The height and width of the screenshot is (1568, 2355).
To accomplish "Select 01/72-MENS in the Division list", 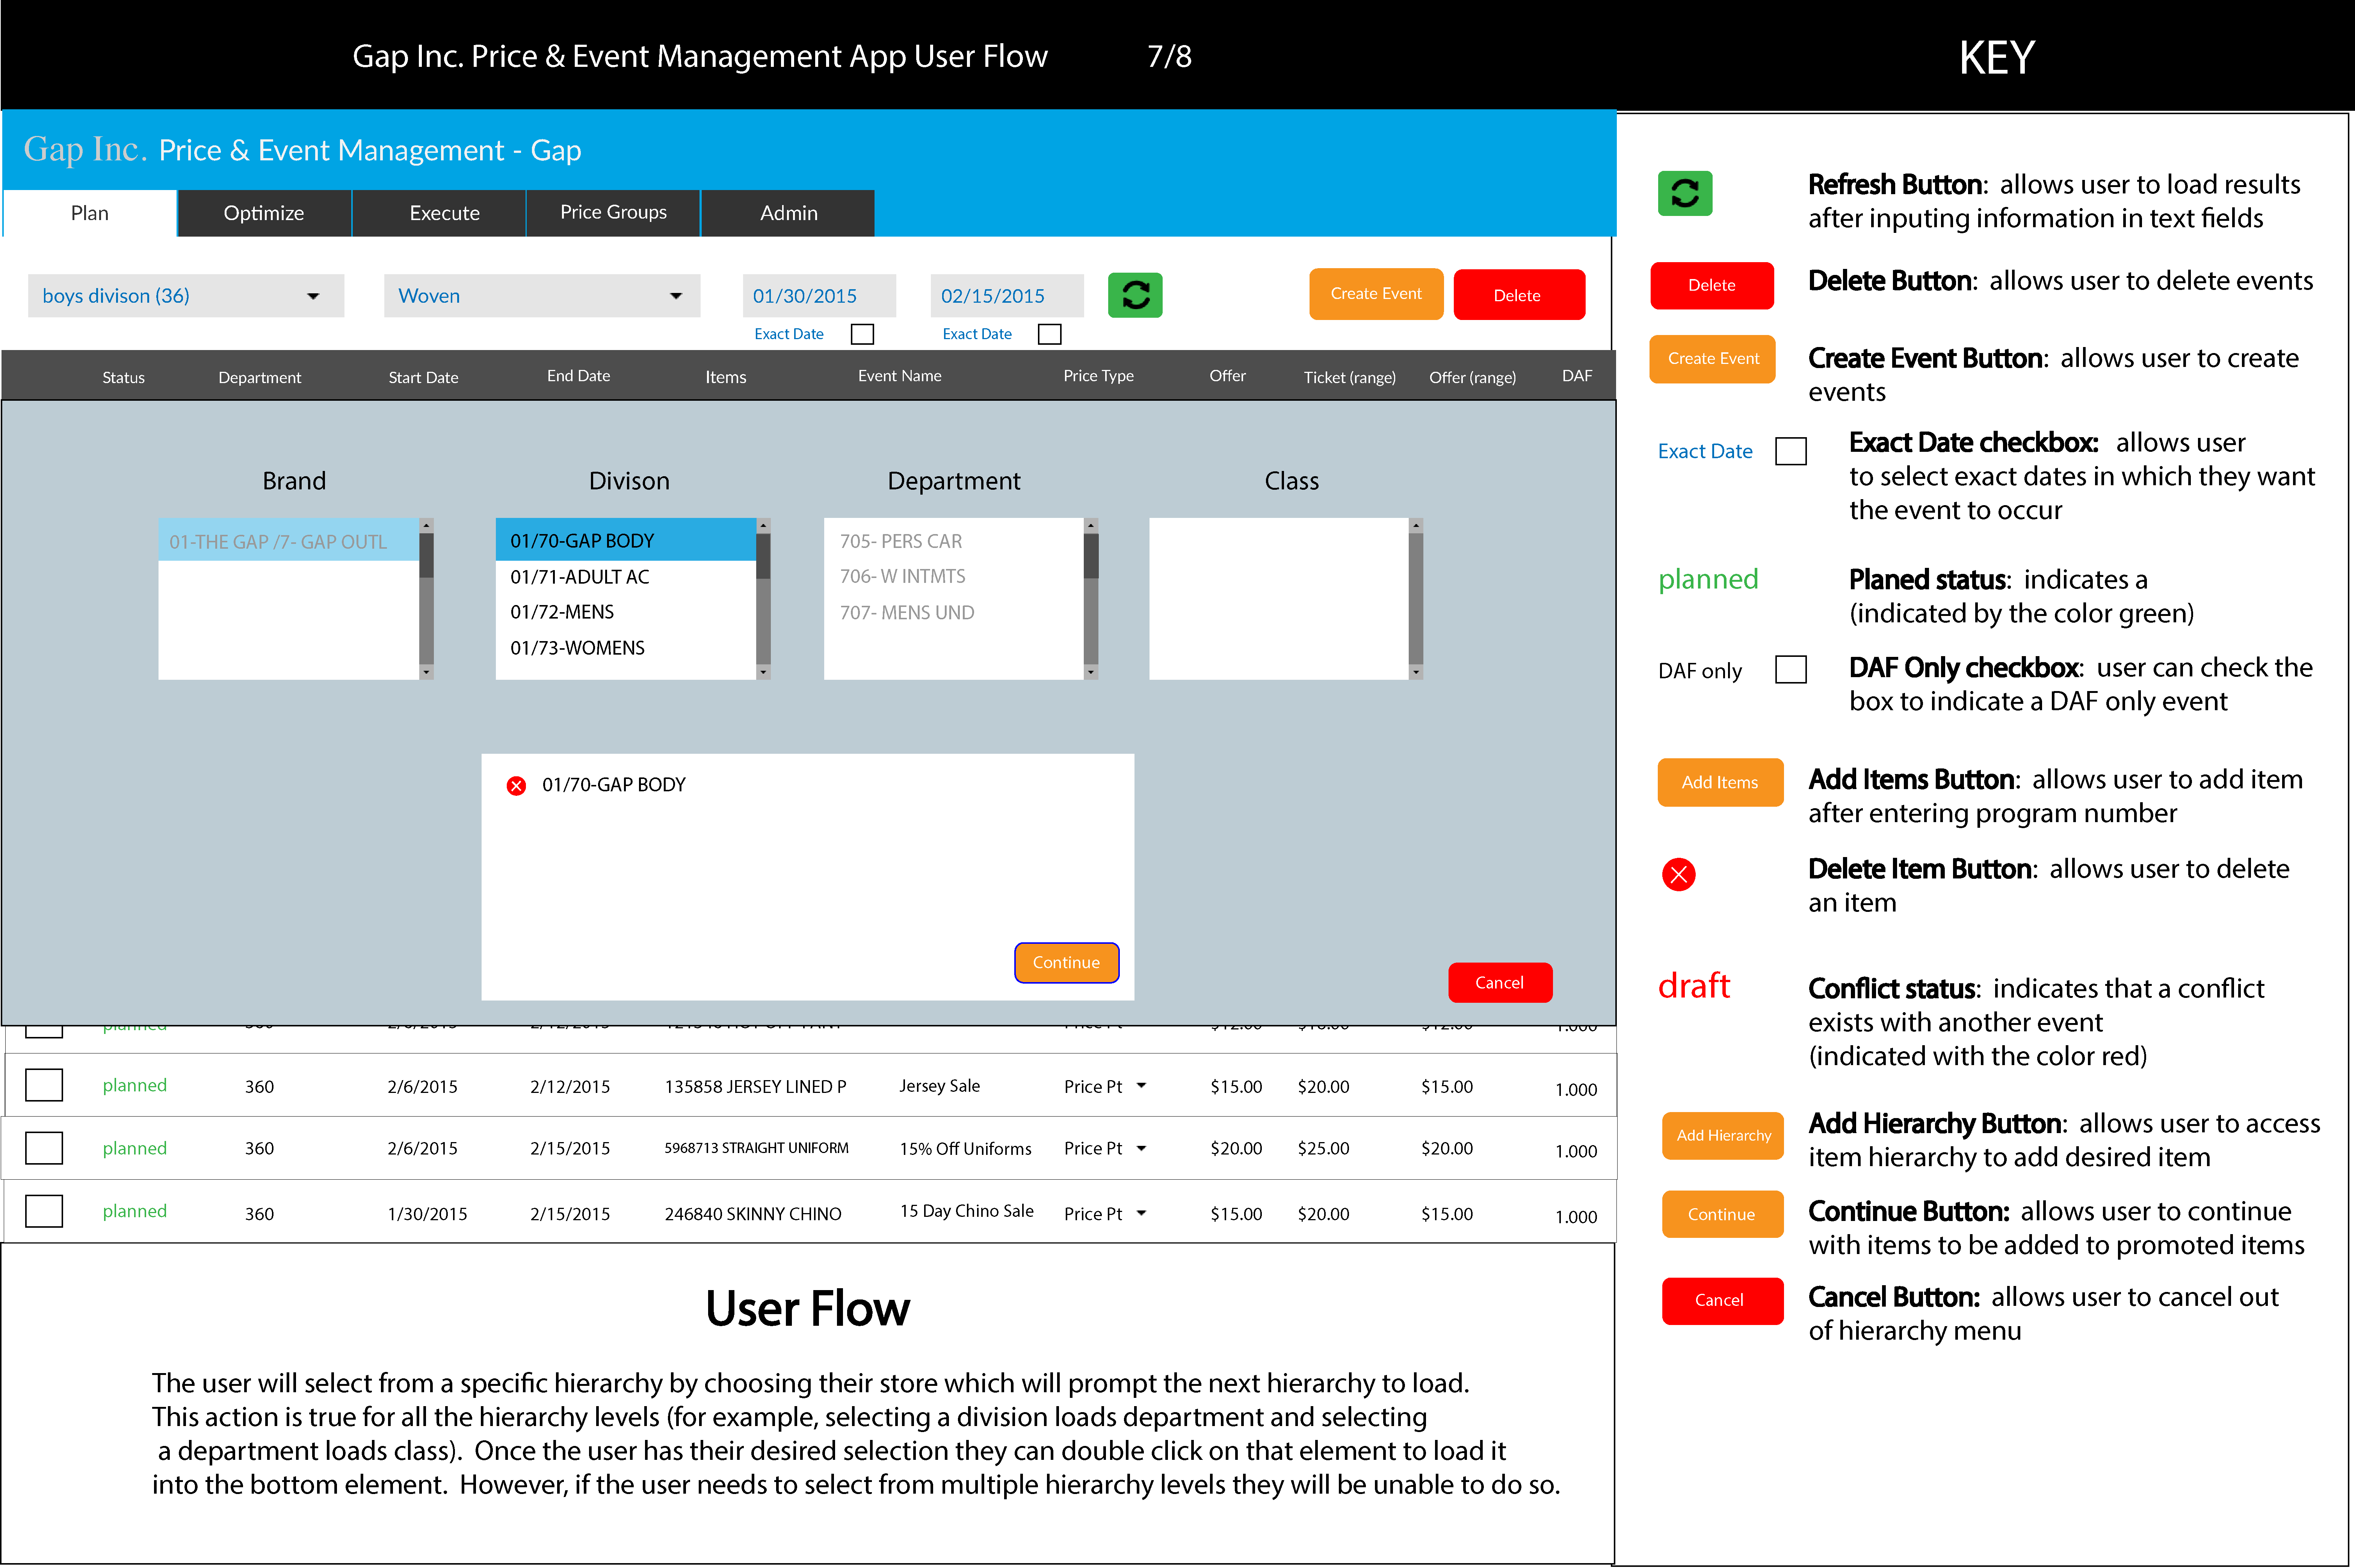I will pyautogui.click(x=562, y=612).
